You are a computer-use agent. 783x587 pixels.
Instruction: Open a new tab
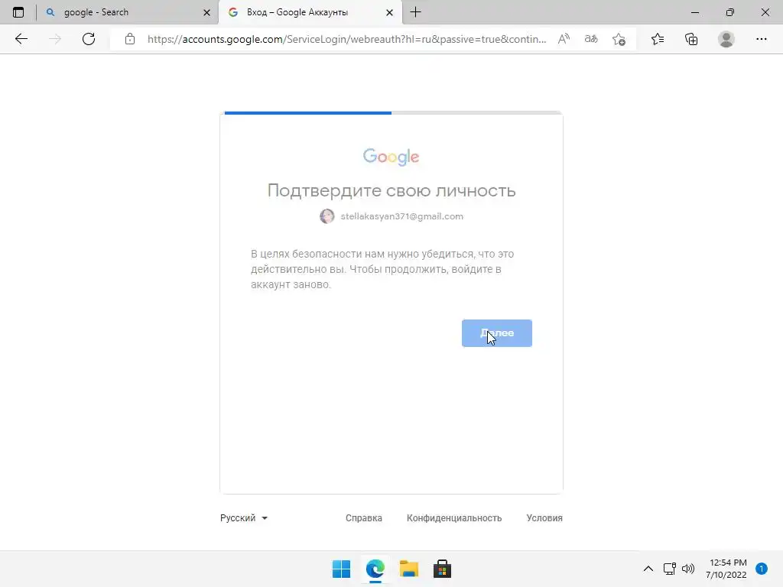pyautogui.click(x=415, y=12)
